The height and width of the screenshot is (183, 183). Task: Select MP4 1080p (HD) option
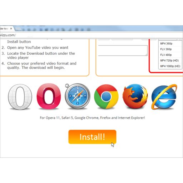tap(170, 66)
